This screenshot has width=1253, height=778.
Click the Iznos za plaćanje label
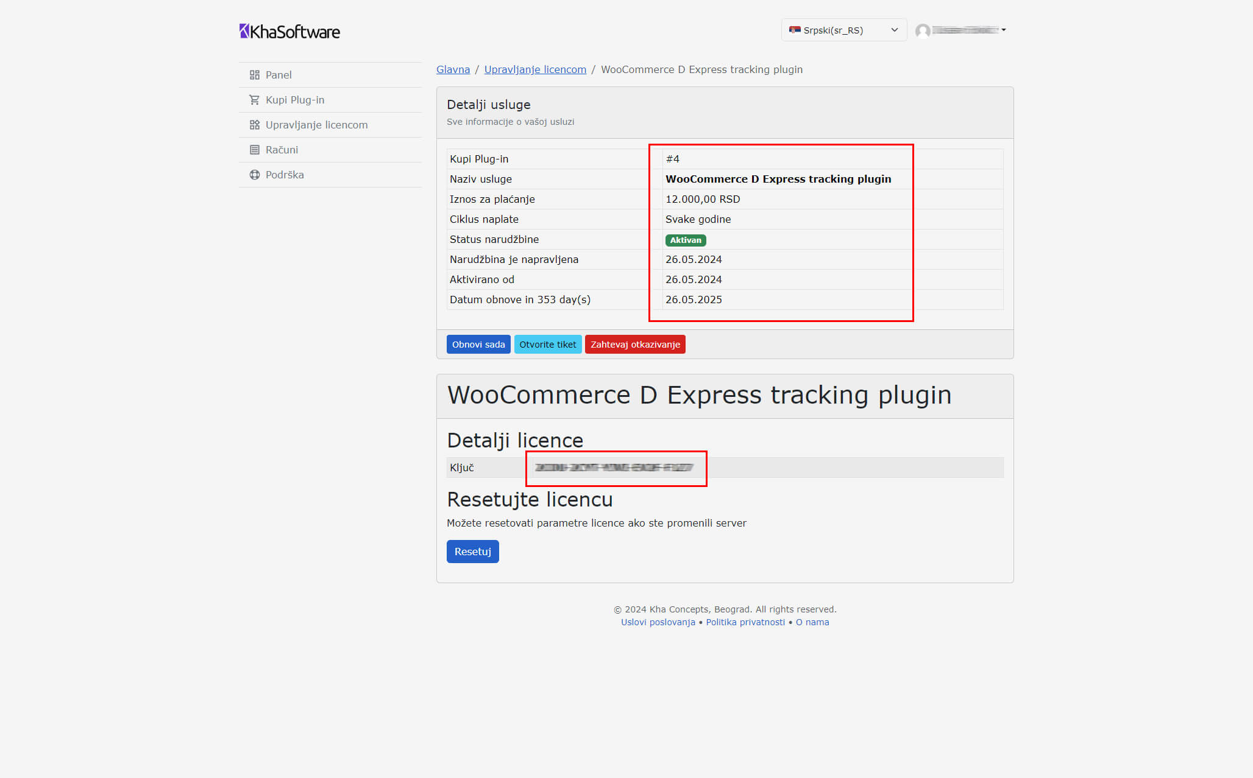492,199
